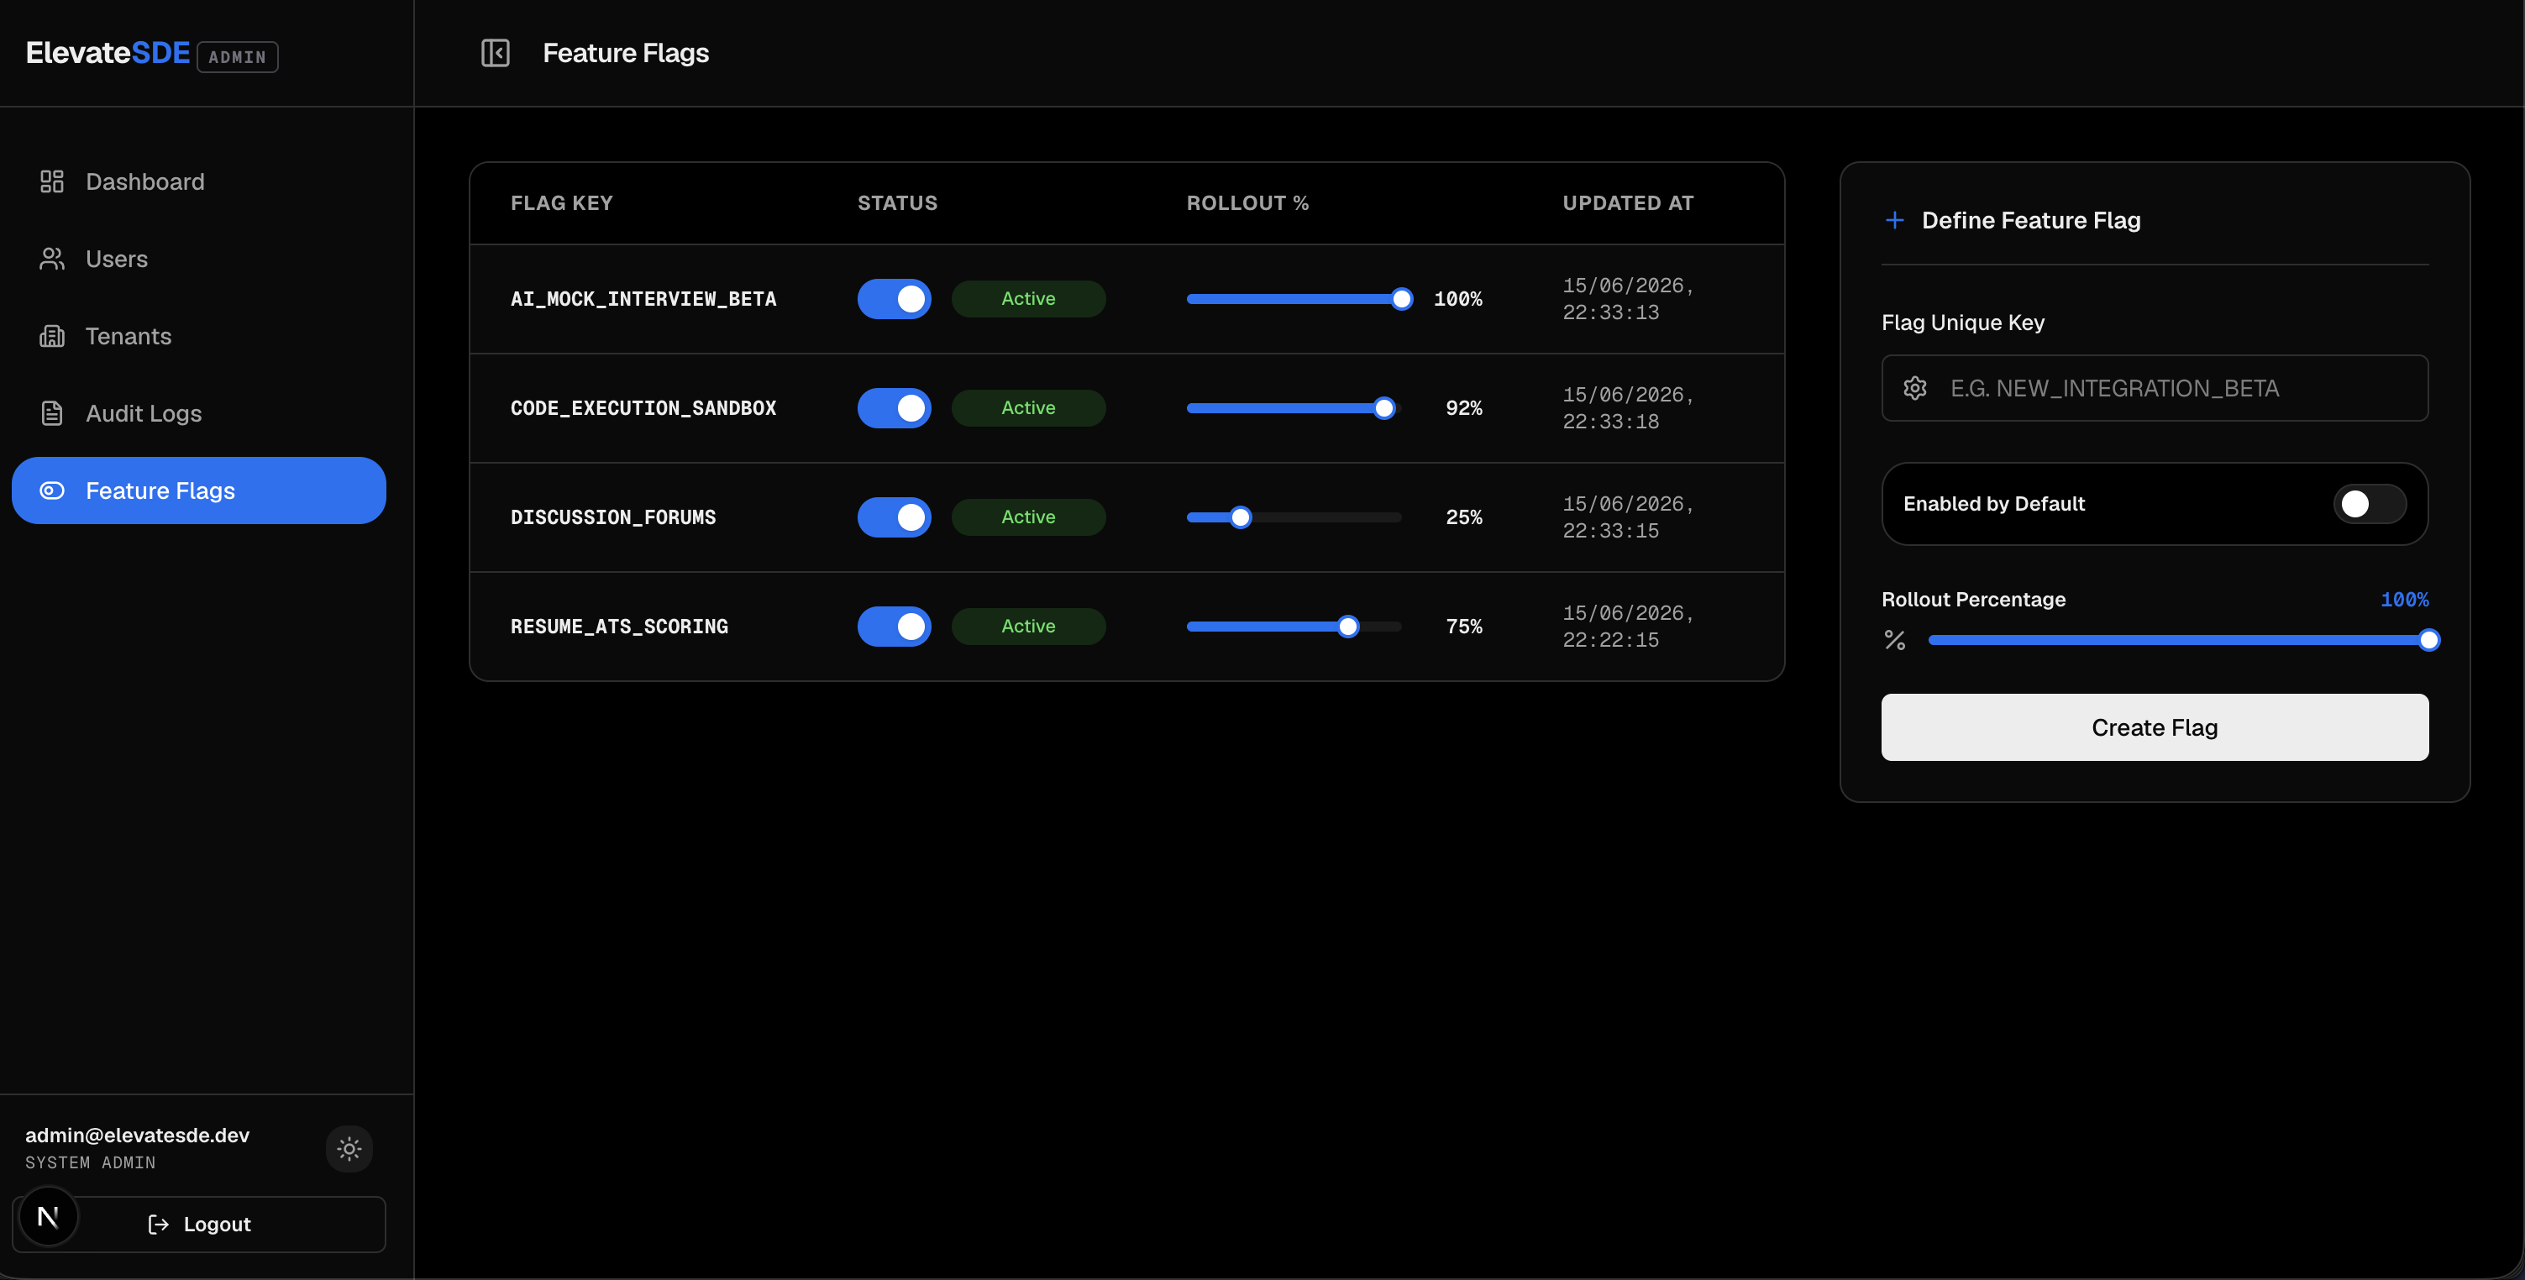
Task: Click the blue 100% value in Define panel
Action: (2403, 600)
